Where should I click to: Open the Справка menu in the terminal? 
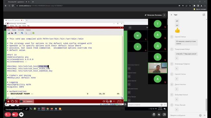coord(28,30)
